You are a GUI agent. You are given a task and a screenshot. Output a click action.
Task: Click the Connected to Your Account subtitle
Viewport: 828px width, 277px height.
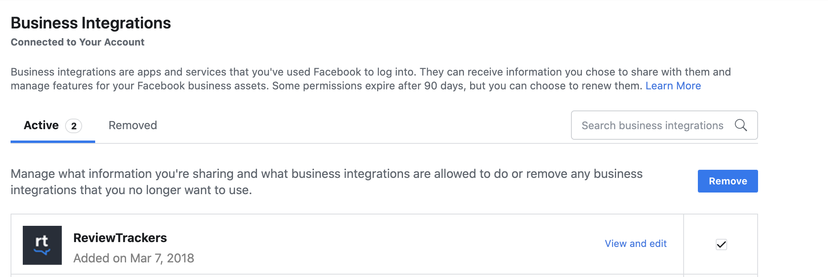tap(77, 42)
